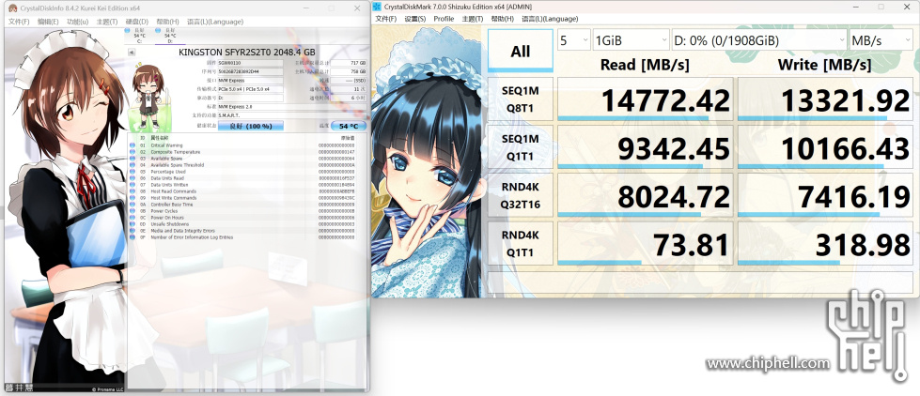Open 主题(T) menu in CrystalDiskInfo
The width and height of the screenshot is (920, 396).
click(x=106, y=22)
